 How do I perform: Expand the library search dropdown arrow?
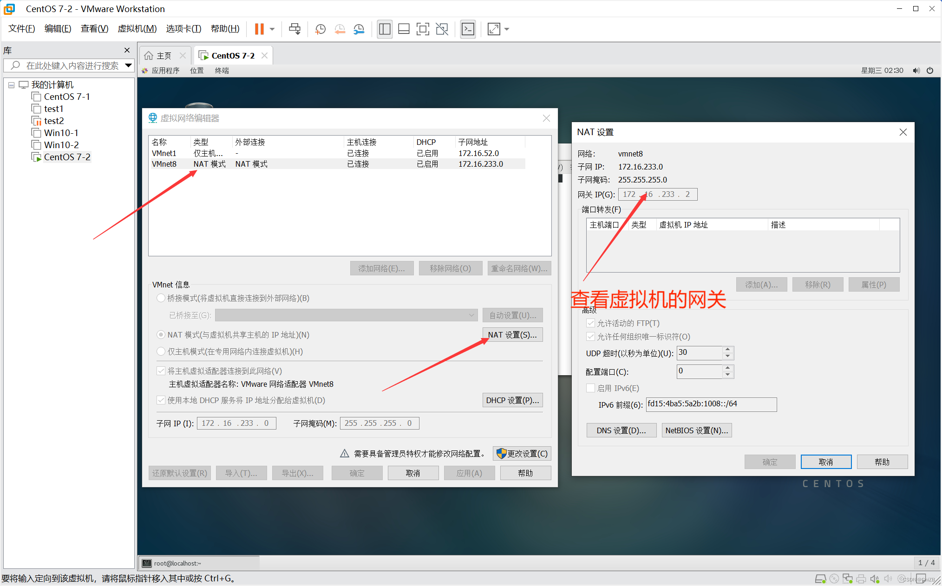pyautogui.click(x=128, y=65)
